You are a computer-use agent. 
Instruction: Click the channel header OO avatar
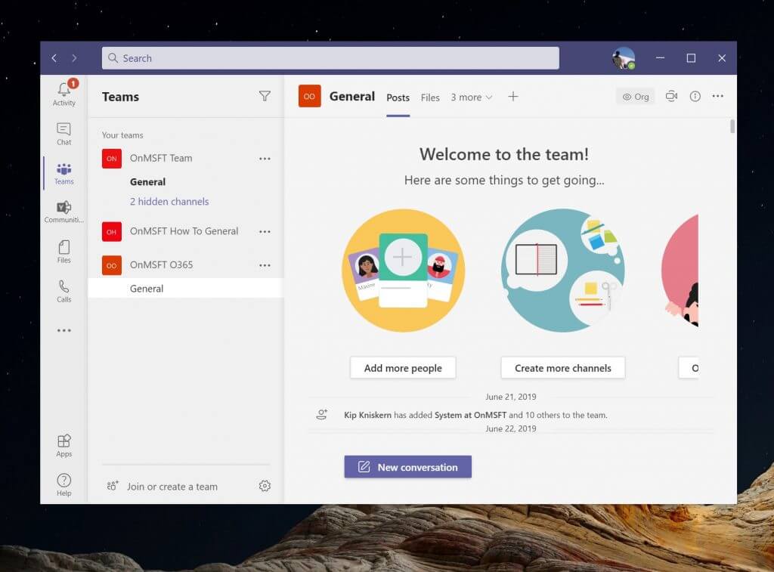tap(309, 96)
